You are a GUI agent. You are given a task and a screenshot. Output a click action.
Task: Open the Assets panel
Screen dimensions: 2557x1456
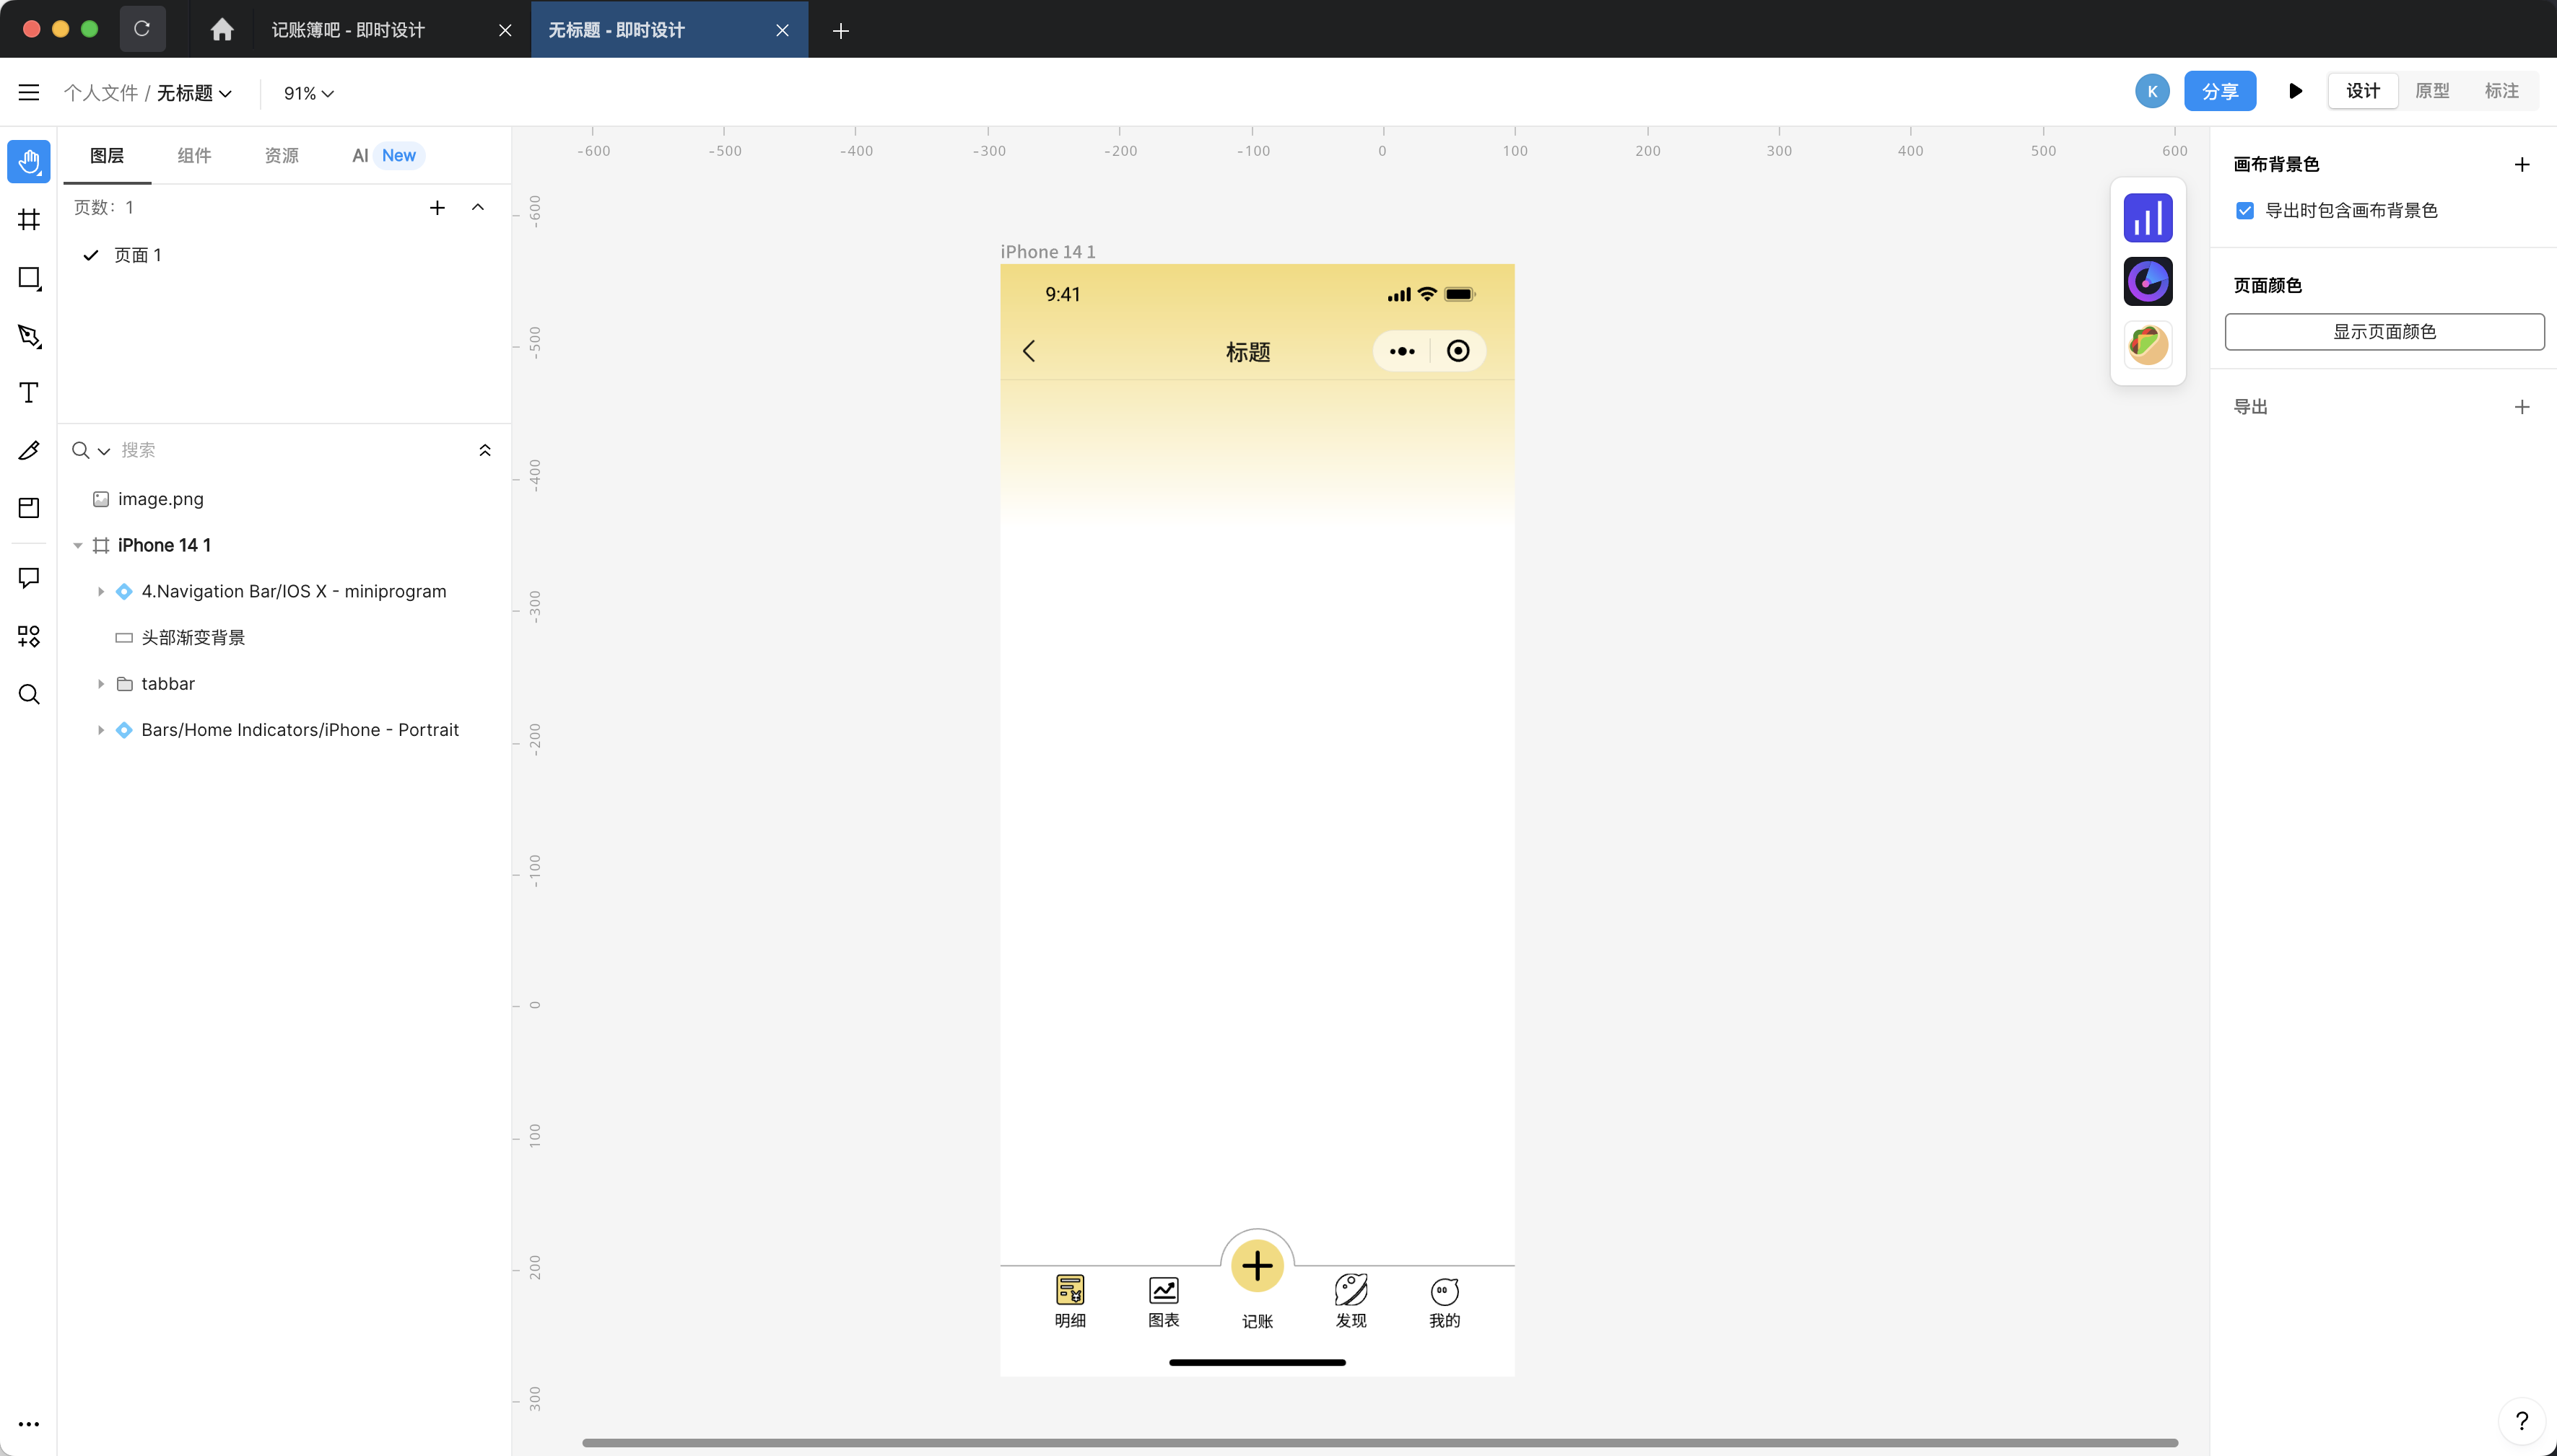click(281, 156)
